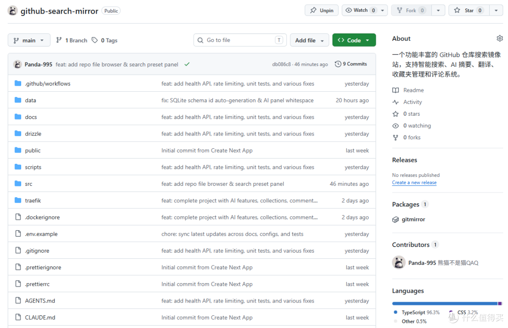The width and height of the screenshot is (508, 328).
Task: Expand the Add file dropdown
Action: pyautogui.click(x=310, y=40)
